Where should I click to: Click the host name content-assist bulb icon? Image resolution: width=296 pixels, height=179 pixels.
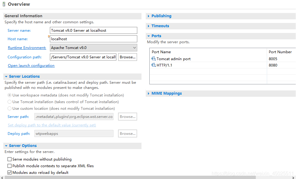49,37
